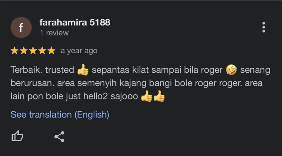Share this review via share icon
282x156 pixels.
(x=59, y=136)
